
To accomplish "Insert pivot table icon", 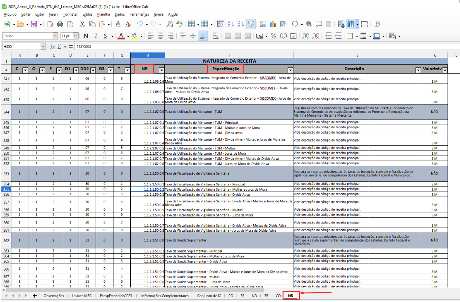I will 283,24.
